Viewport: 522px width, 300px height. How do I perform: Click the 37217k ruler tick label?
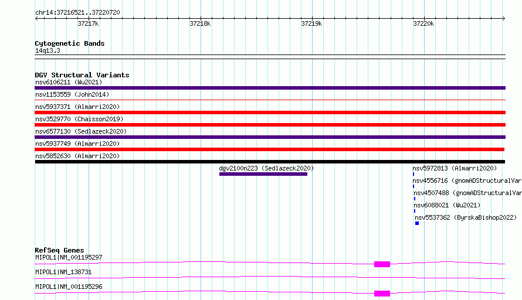[x=88, y=23]
